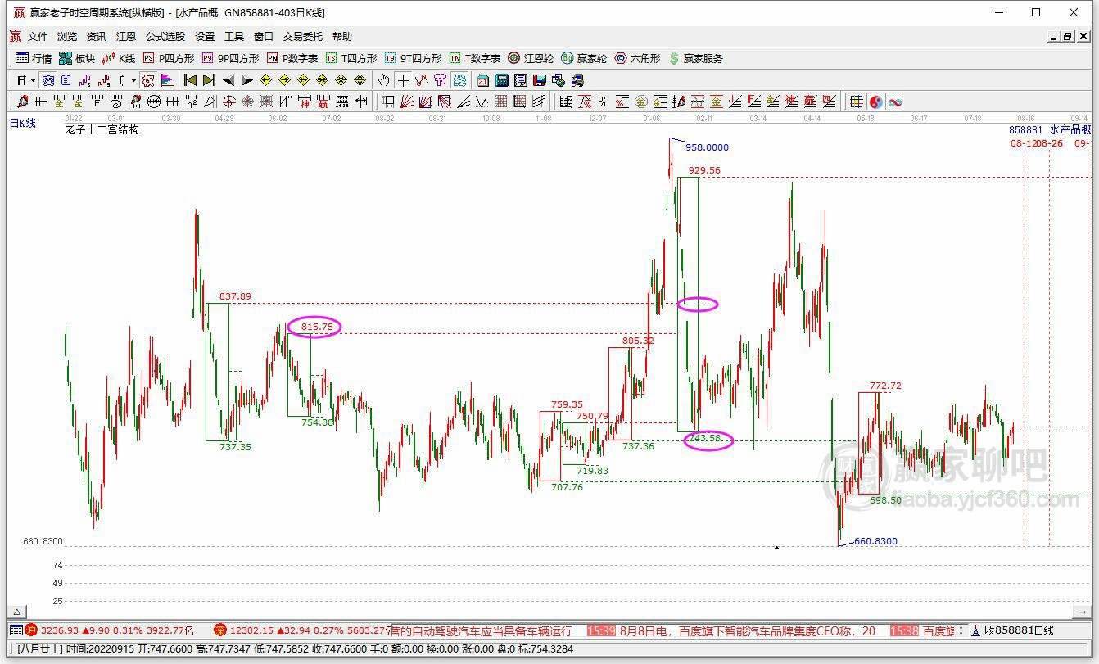
Task: Open the 江恩 menu
Action: [126, 37]
